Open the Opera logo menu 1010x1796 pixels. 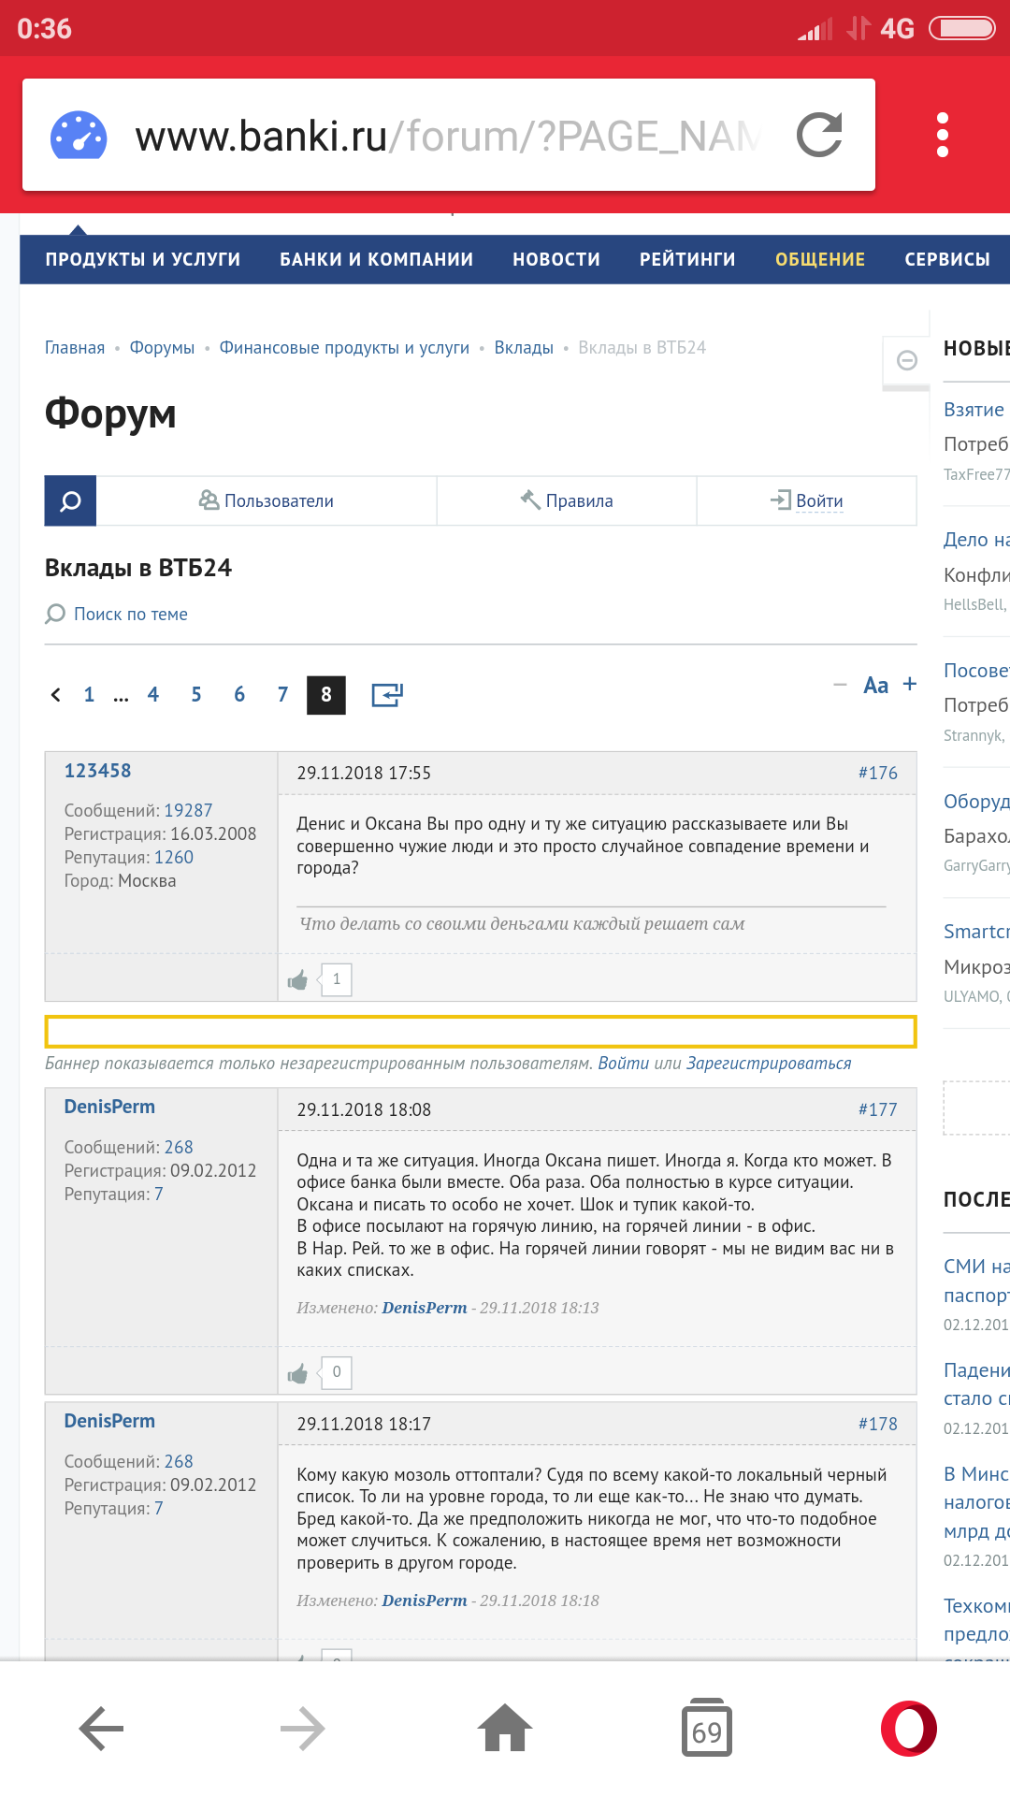[909, 1728]
